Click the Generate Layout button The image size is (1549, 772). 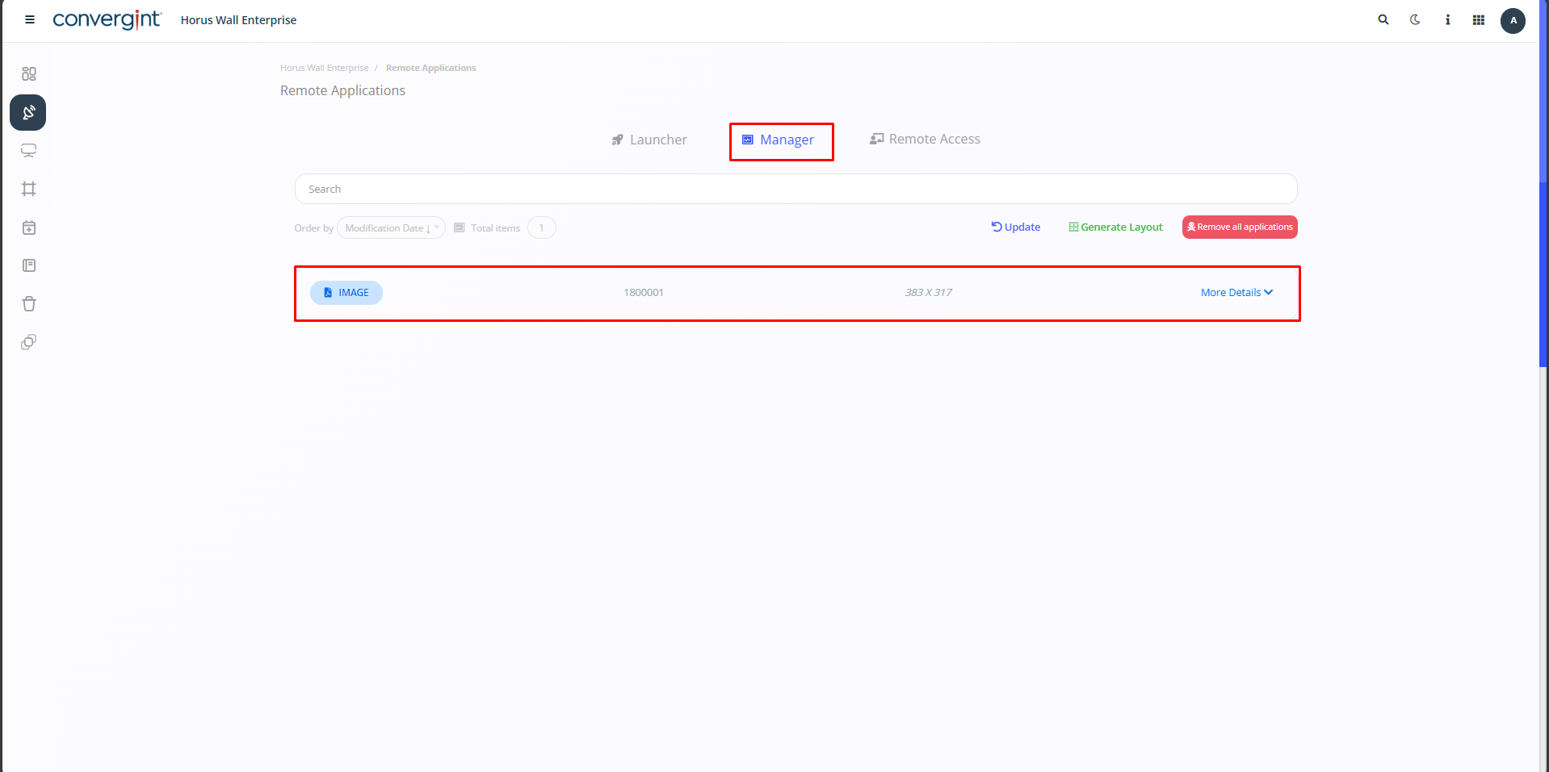1115,227
